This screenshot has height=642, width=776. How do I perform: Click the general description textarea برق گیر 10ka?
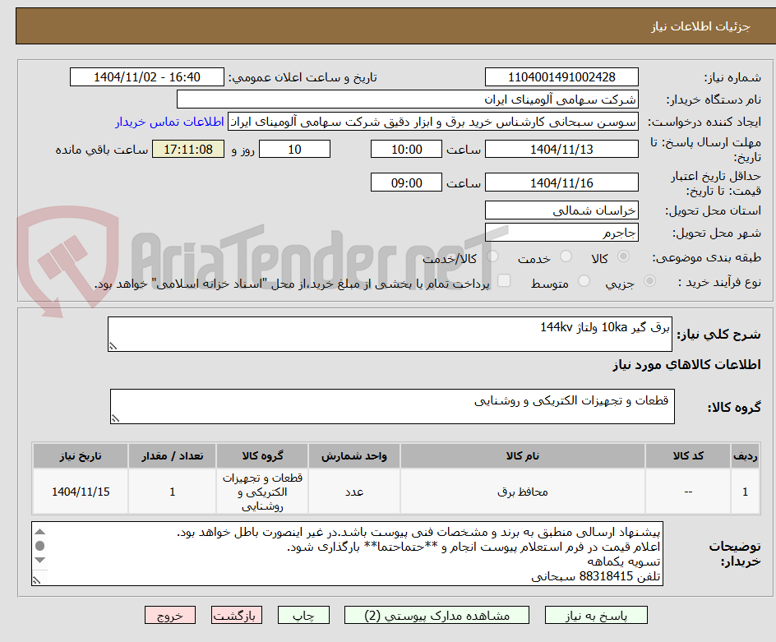click(390, 334)
